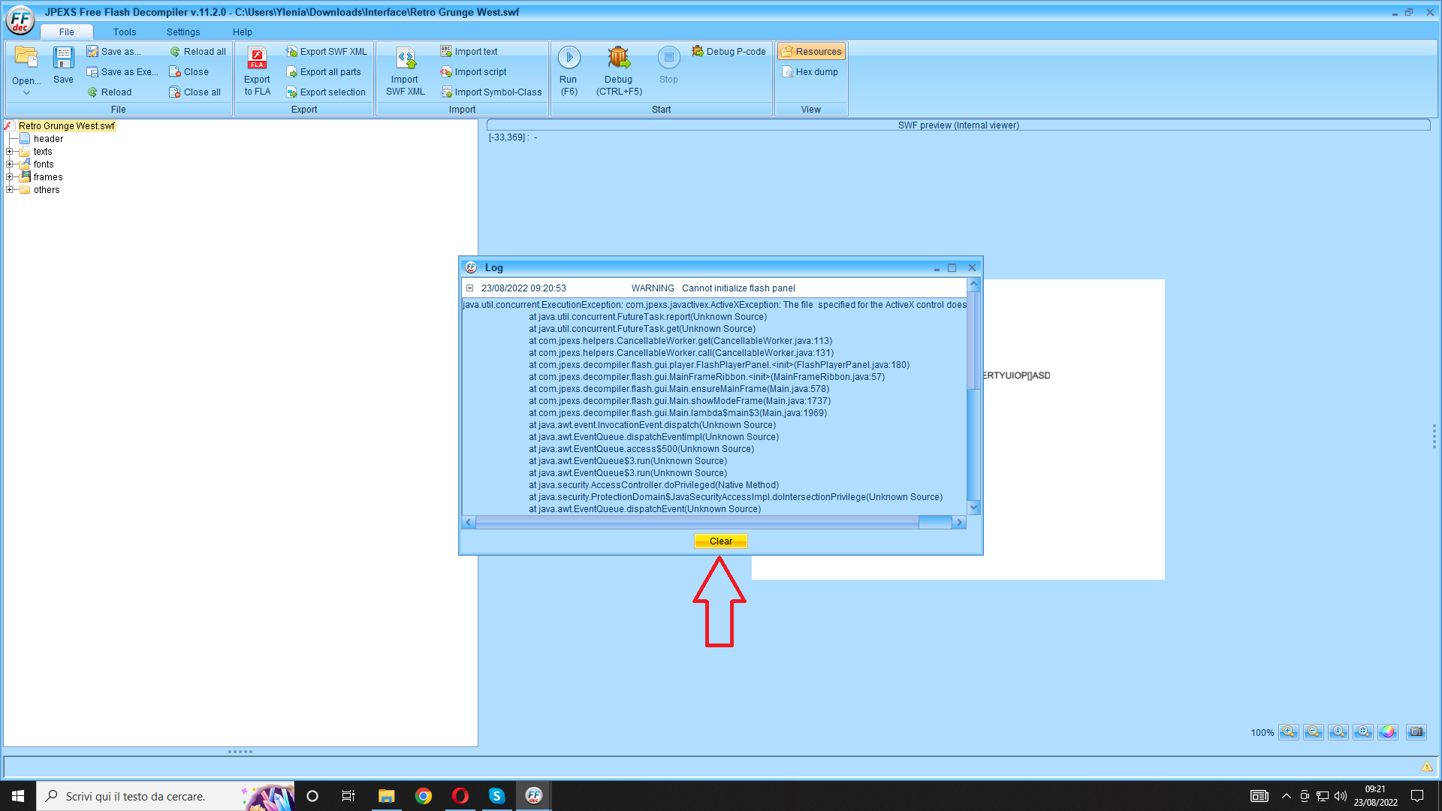
Task: Select the header tree node
Action: (x=48, y=139)
